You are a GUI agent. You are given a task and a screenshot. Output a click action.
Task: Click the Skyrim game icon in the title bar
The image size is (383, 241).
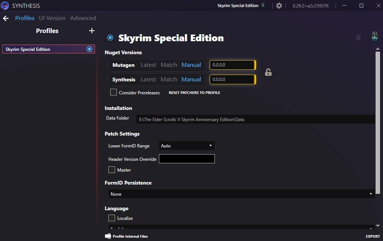pos(263,5)
